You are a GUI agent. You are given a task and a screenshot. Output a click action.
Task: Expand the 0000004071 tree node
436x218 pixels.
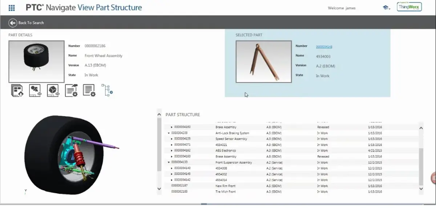click(x=172, y=145)
